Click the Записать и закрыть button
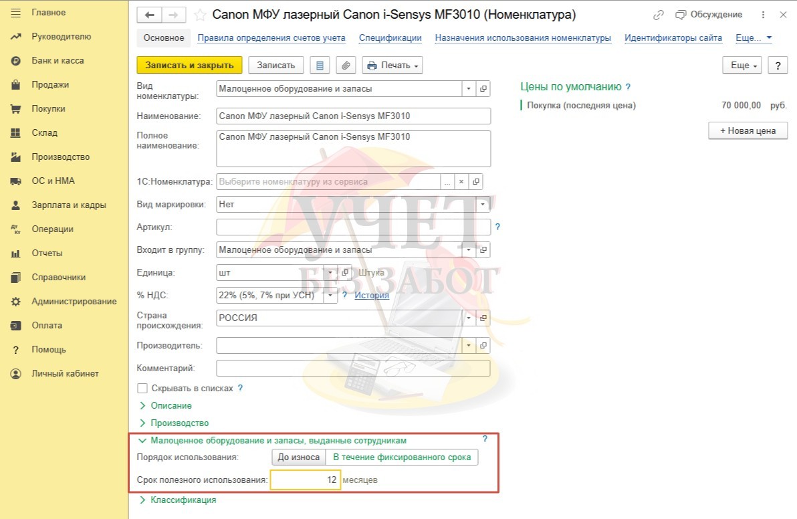The image size is (797, 519). tap(189, 65)
